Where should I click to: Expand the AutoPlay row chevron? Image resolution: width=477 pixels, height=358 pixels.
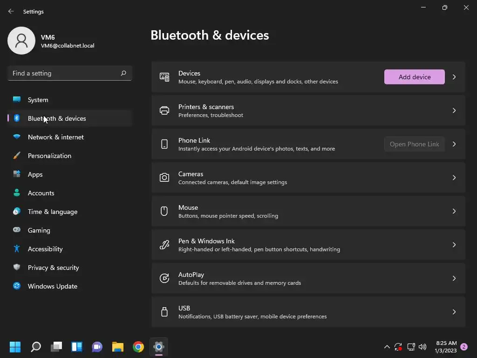click(x=454, y=278)
